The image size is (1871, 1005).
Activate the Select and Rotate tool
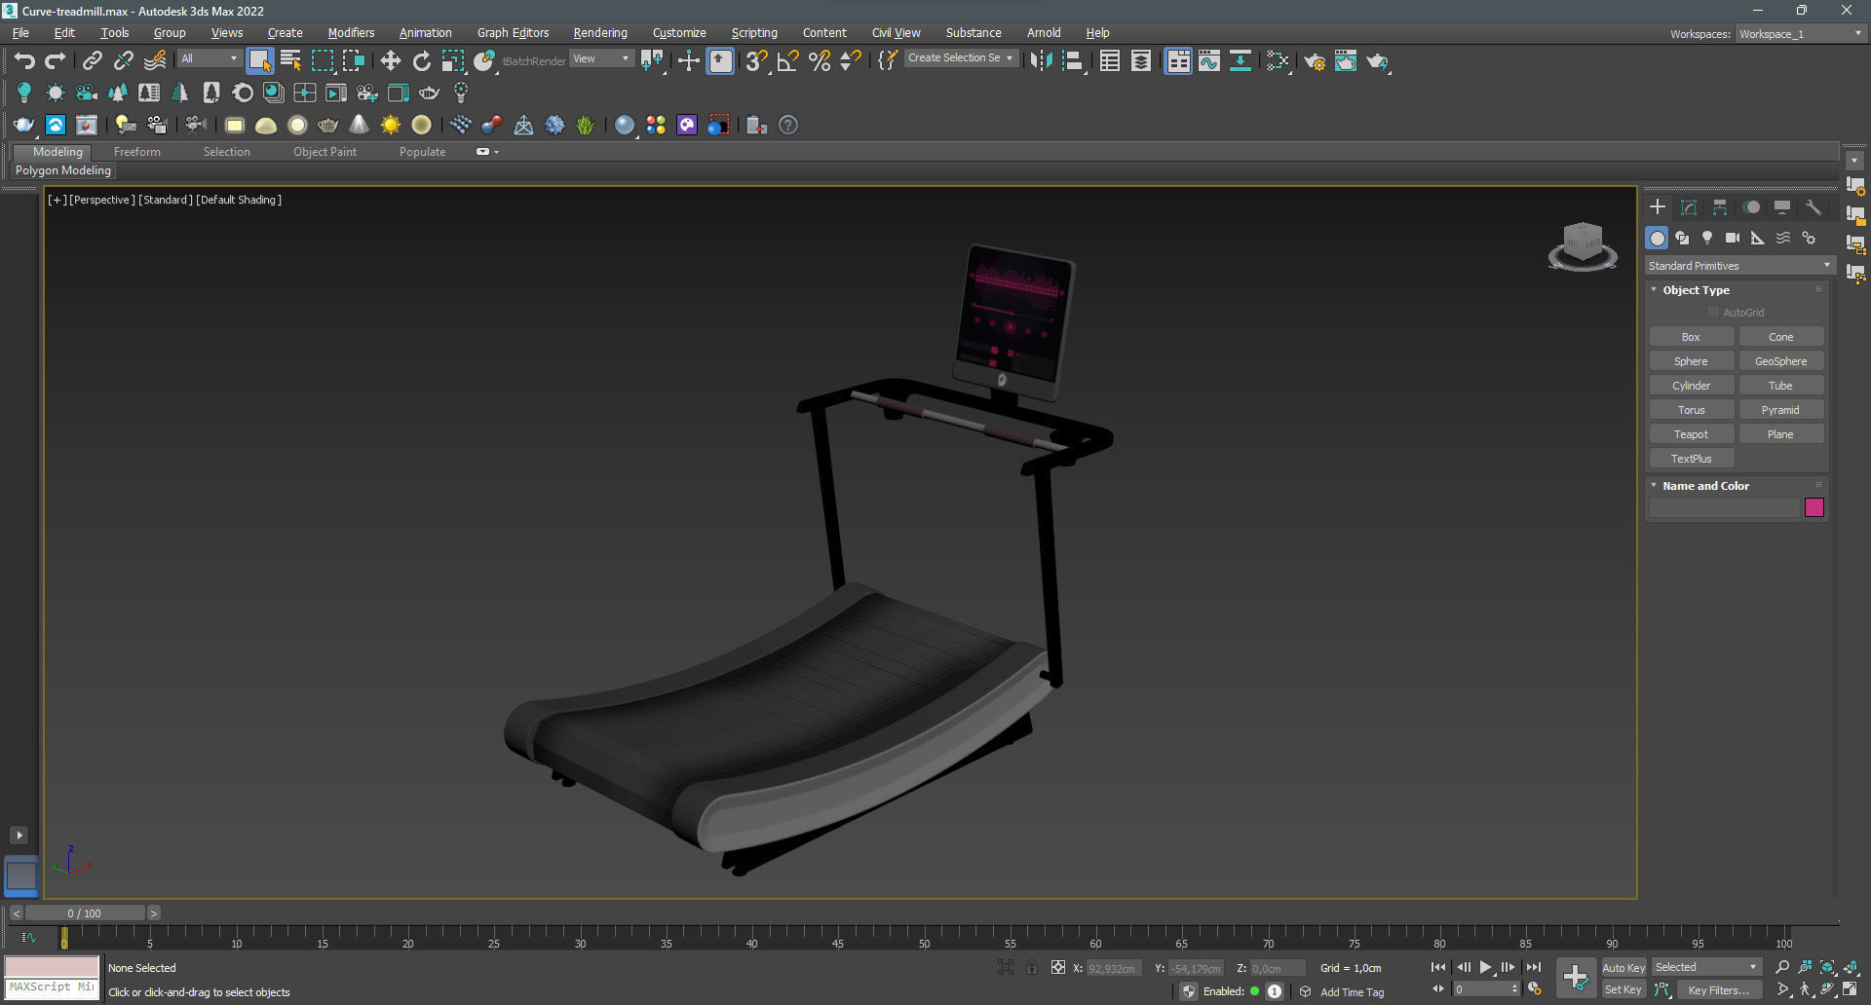422,60
